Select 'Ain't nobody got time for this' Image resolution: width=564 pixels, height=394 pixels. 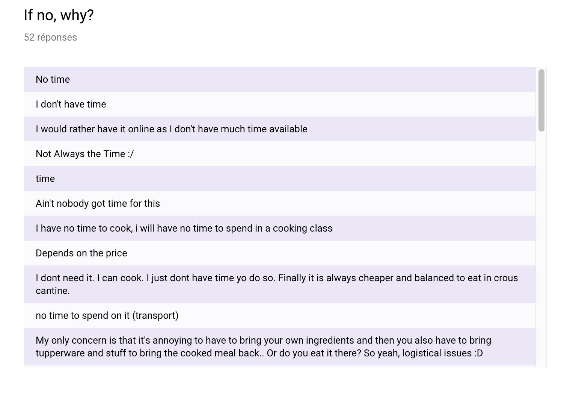[x=280, y=203]
